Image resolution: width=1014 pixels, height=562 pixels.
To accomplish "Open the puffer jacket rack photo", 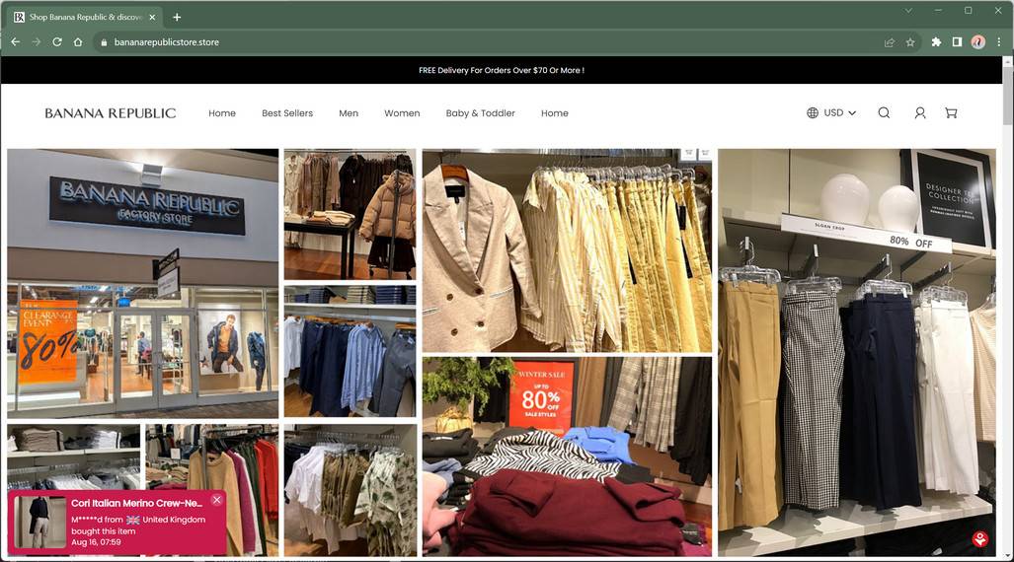I will coord(350,215).
